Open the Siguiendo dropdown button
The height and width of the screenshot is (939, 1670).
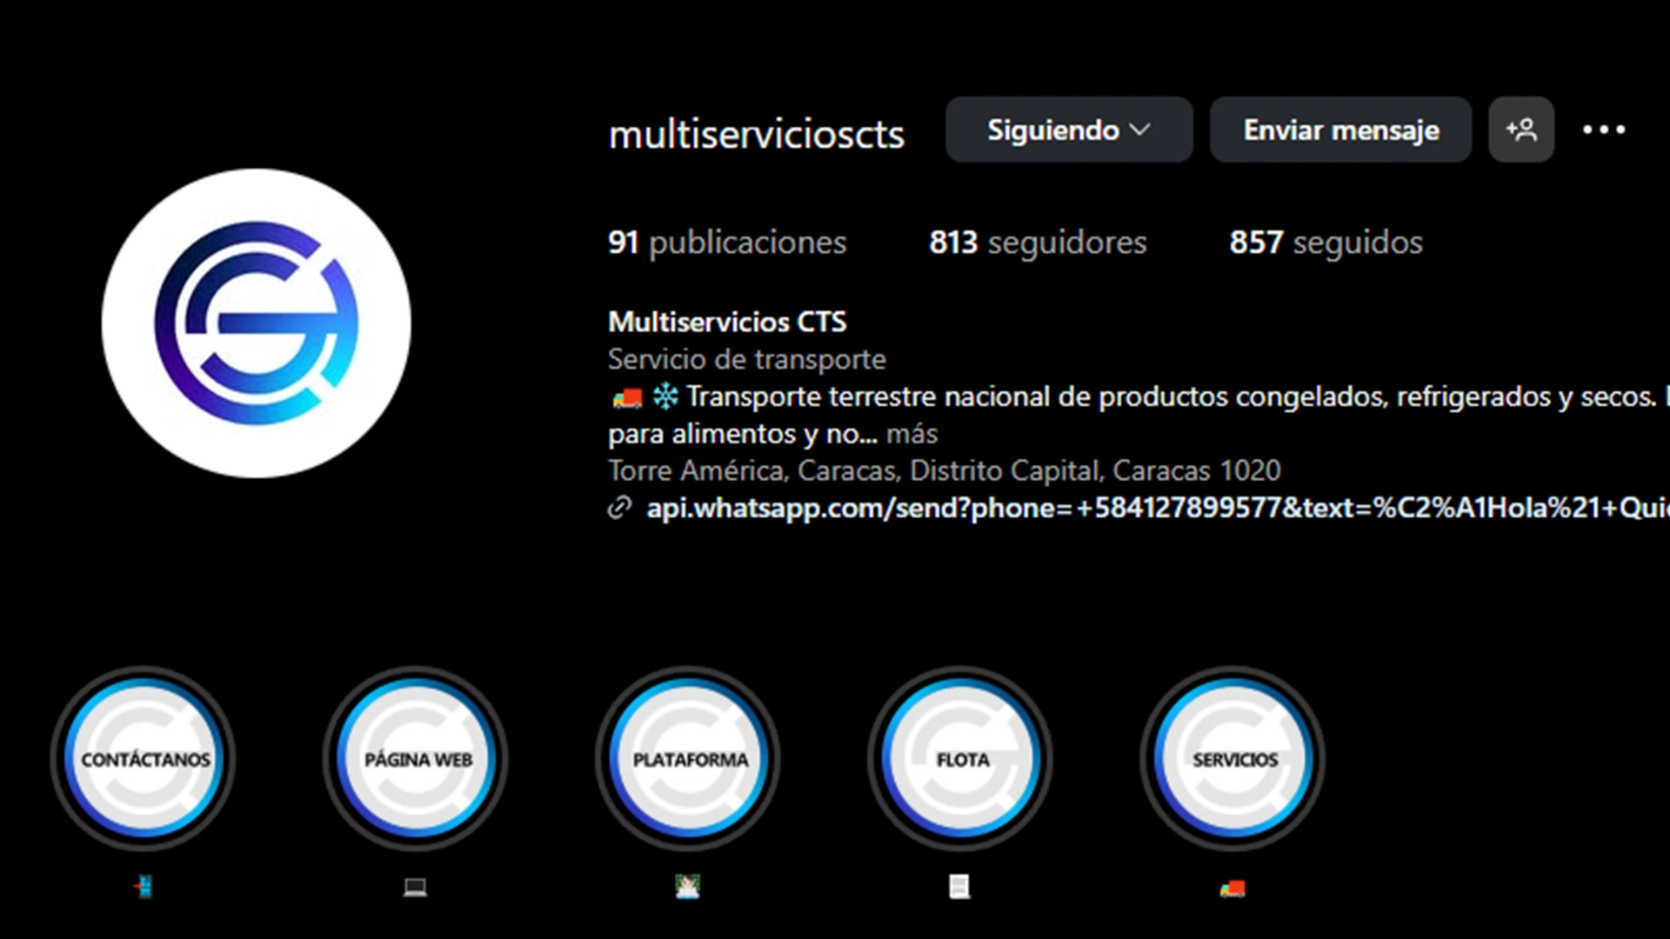point(1069,130)
